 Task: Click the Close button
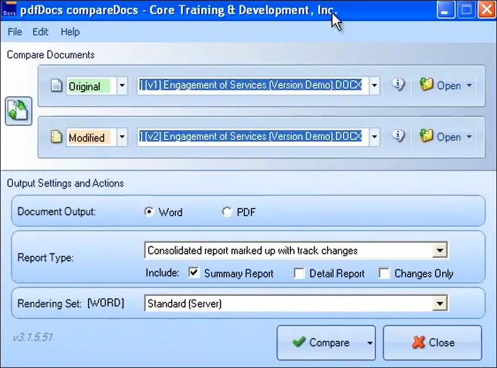pos(432,343)
